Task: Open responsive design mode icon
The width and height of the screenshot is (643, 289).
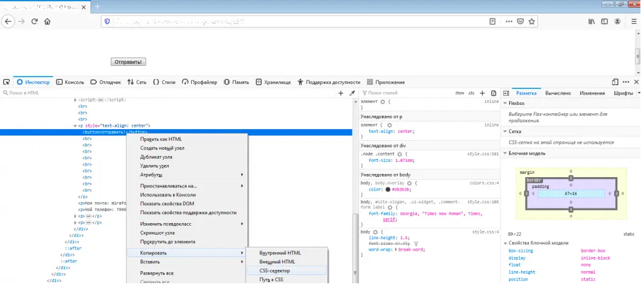Action: pos(615,82)
